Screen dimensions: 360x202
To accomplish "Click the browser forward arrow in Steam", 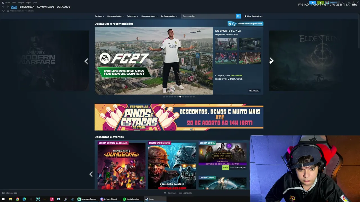I will coord(8,7).
